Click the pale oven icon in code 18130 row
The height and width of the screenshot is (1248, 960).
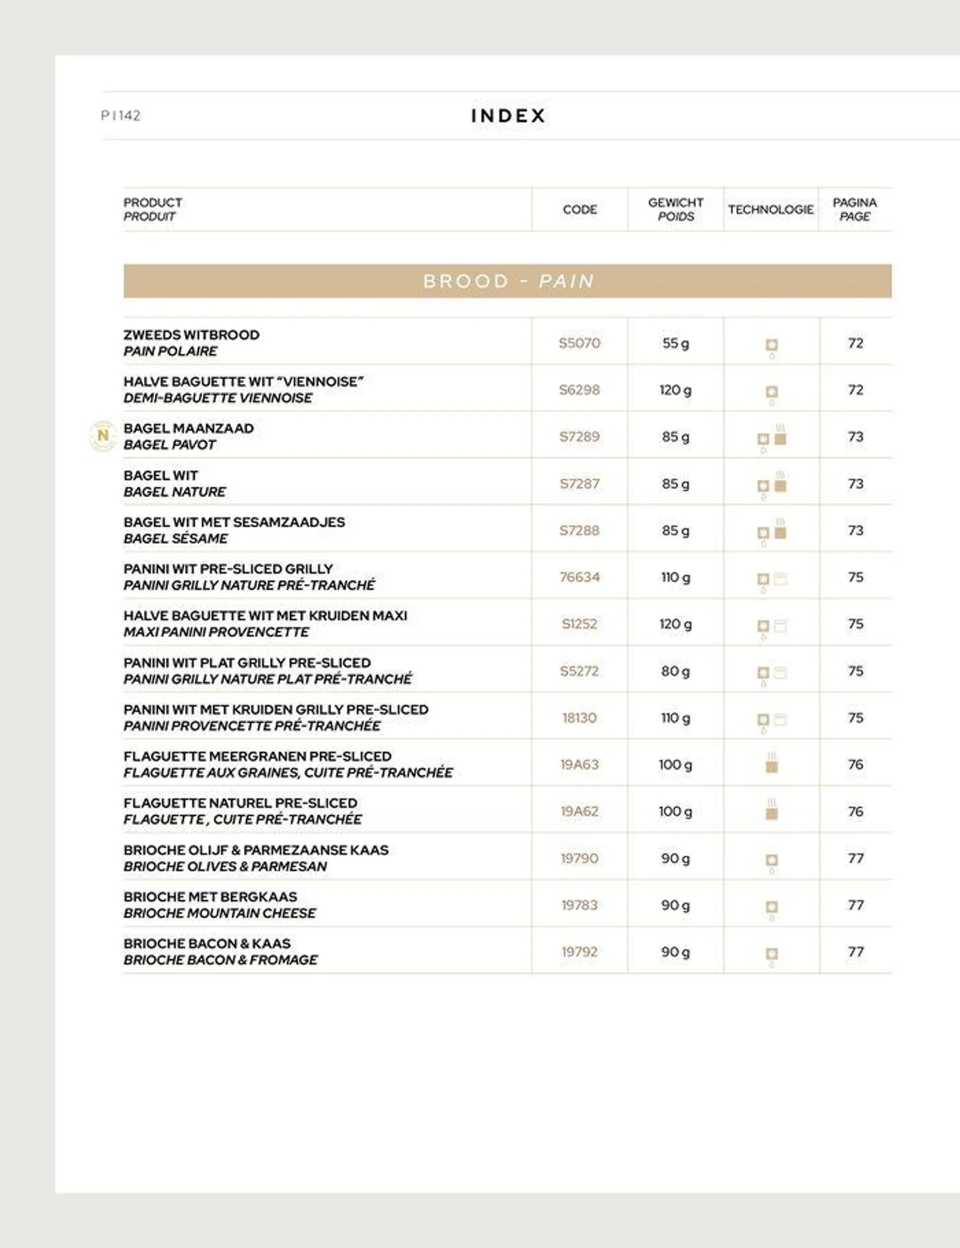[x=780, y=719]
